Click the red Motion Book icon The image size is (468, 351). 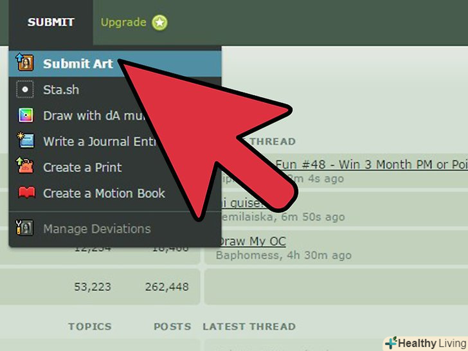click(26, 192)
